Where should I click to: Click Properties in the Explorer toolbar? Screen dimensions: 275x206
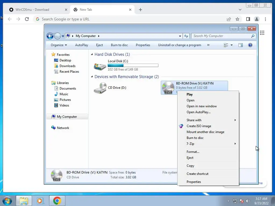143,45
